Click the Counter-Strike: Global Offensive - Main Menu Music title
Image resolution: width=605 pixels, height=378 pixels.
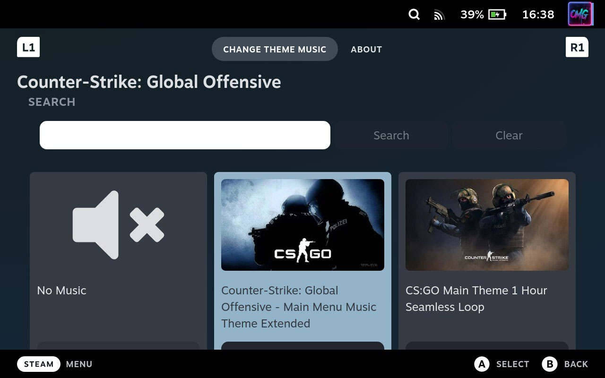click(x=299, y=307)
